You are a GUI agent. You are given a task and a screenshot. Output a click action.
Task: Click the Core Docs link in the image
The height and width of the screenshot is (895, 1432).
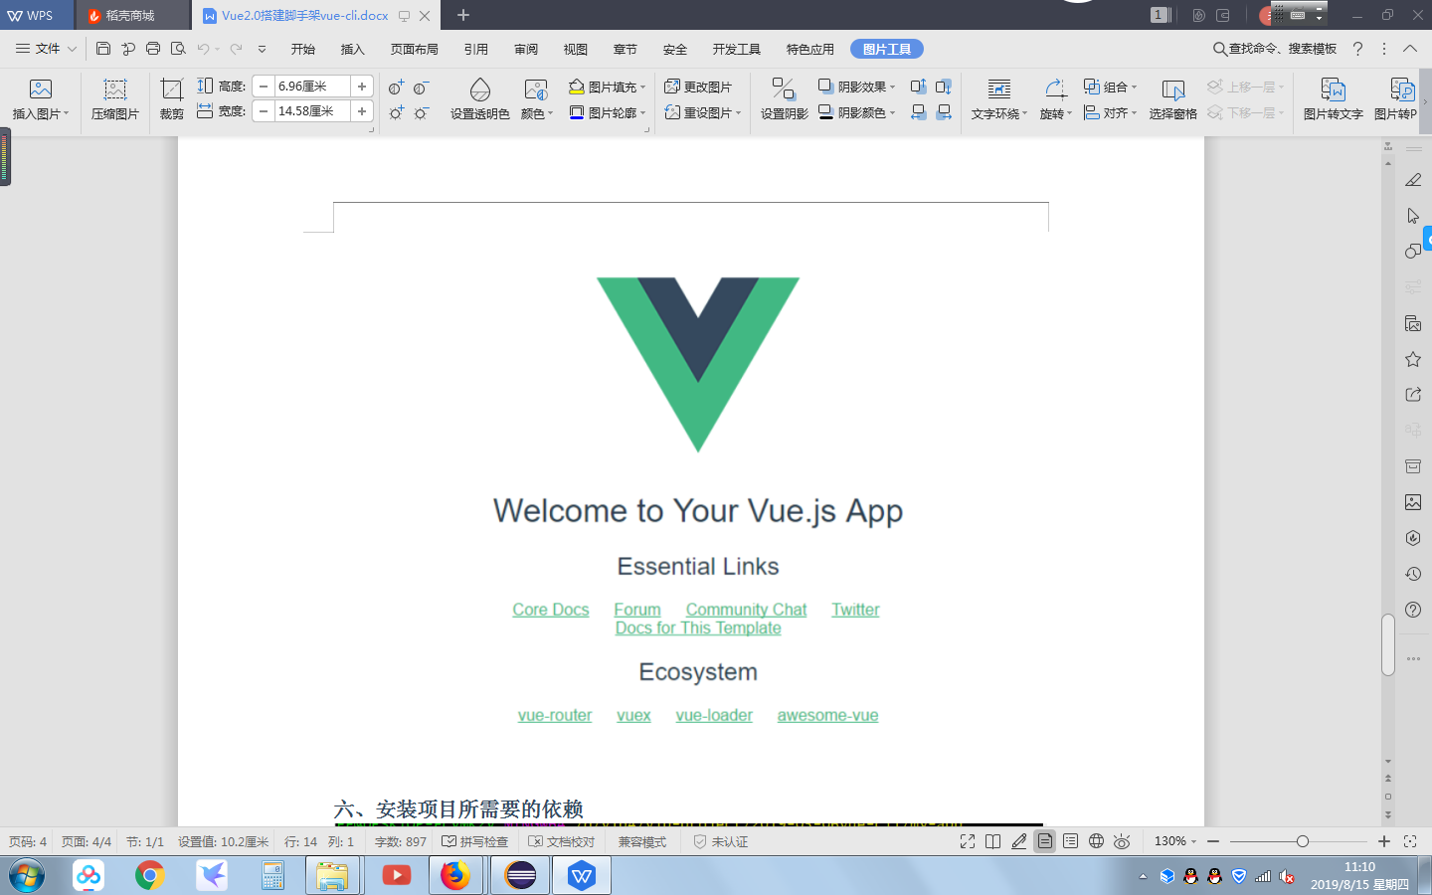[551, 610]
